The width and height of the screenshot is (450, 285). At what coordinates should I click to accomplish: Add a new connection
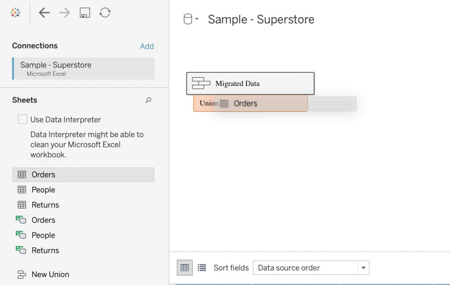pyautogui.click(x=147, y=46)
